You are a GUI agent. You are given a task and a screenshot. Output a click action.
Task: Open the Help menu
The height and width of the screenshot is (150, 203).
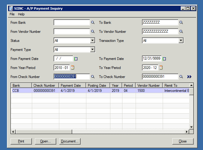tap(21, 14)
